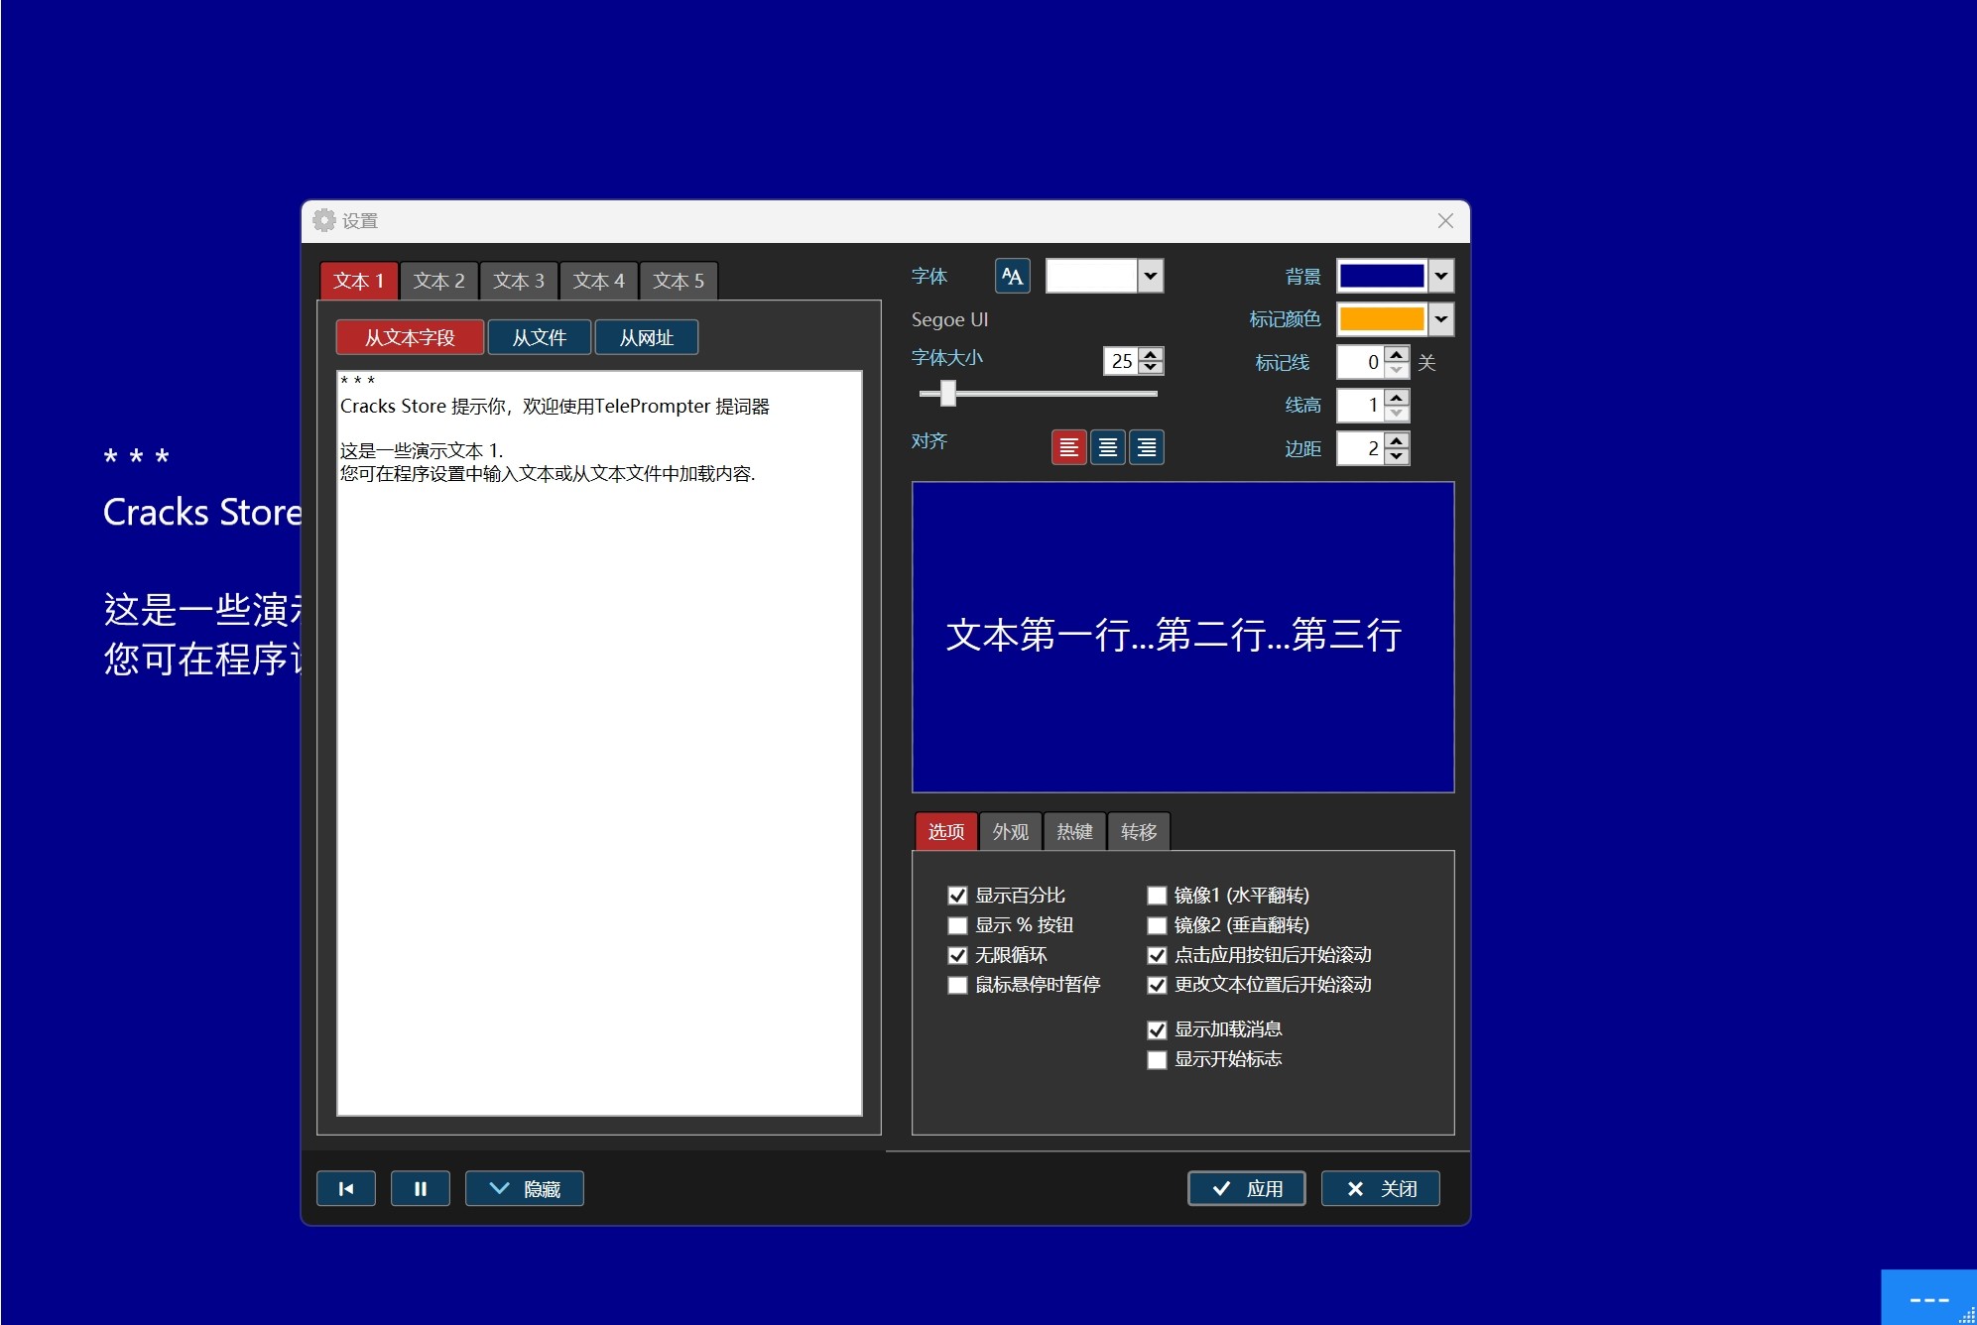Screen dimensions: 1977x1325
Task: Open the 热键 tab
Action: (x=1074, y=831)
